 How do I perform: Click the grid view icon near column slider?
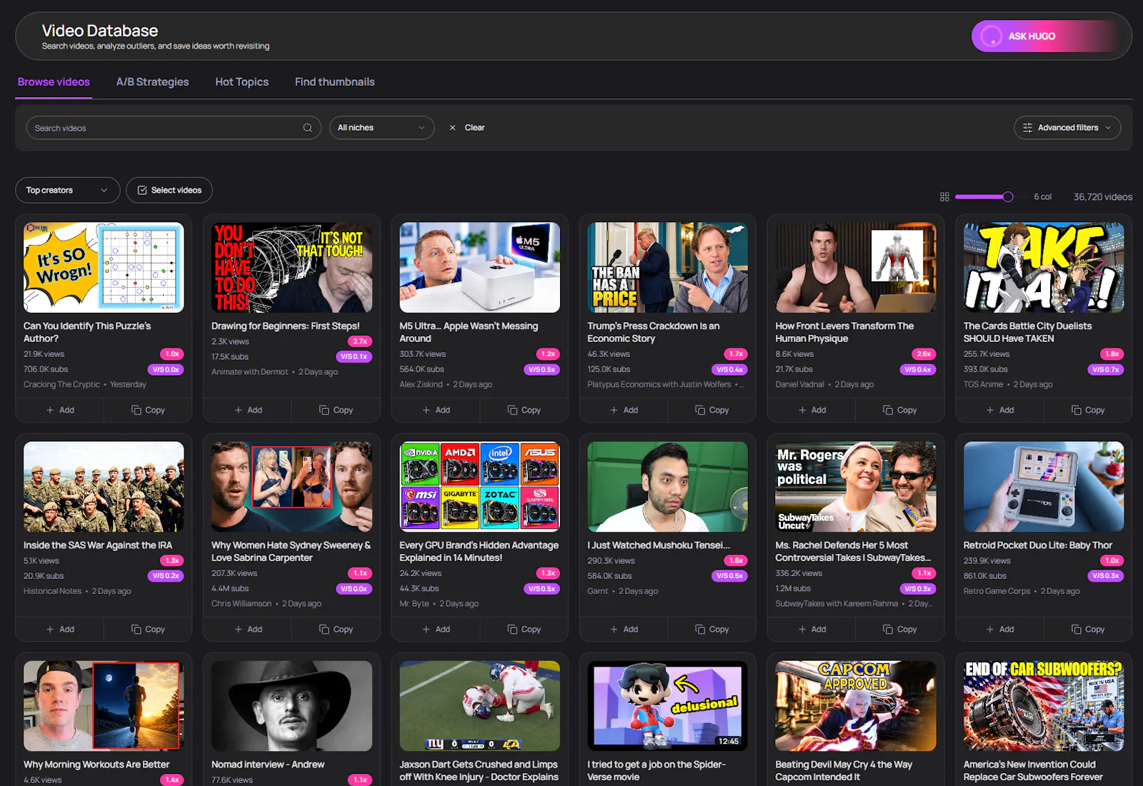(944, 197)
